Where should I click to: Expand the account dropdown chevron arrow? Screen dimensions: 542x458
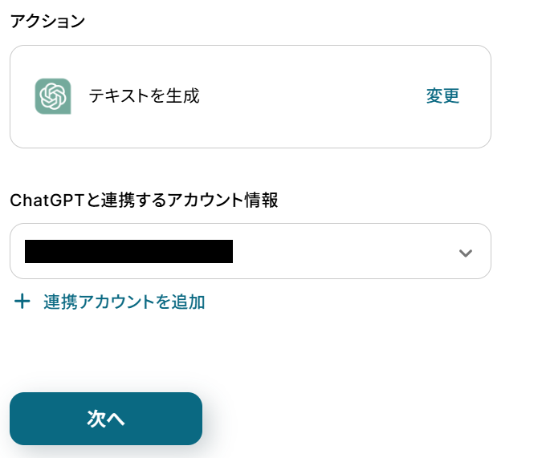pyautogui.click(x=465, y=253)
